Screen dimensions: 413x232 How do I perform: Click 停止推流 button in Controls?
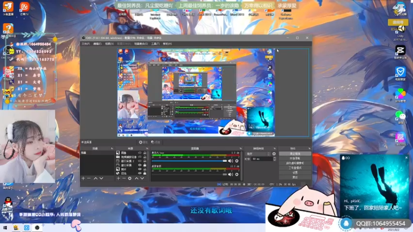[295, 154]
